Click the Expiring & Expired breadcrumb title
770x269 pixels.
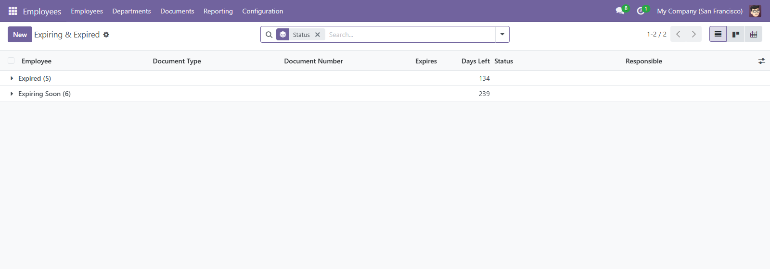(x=67, y=35)
